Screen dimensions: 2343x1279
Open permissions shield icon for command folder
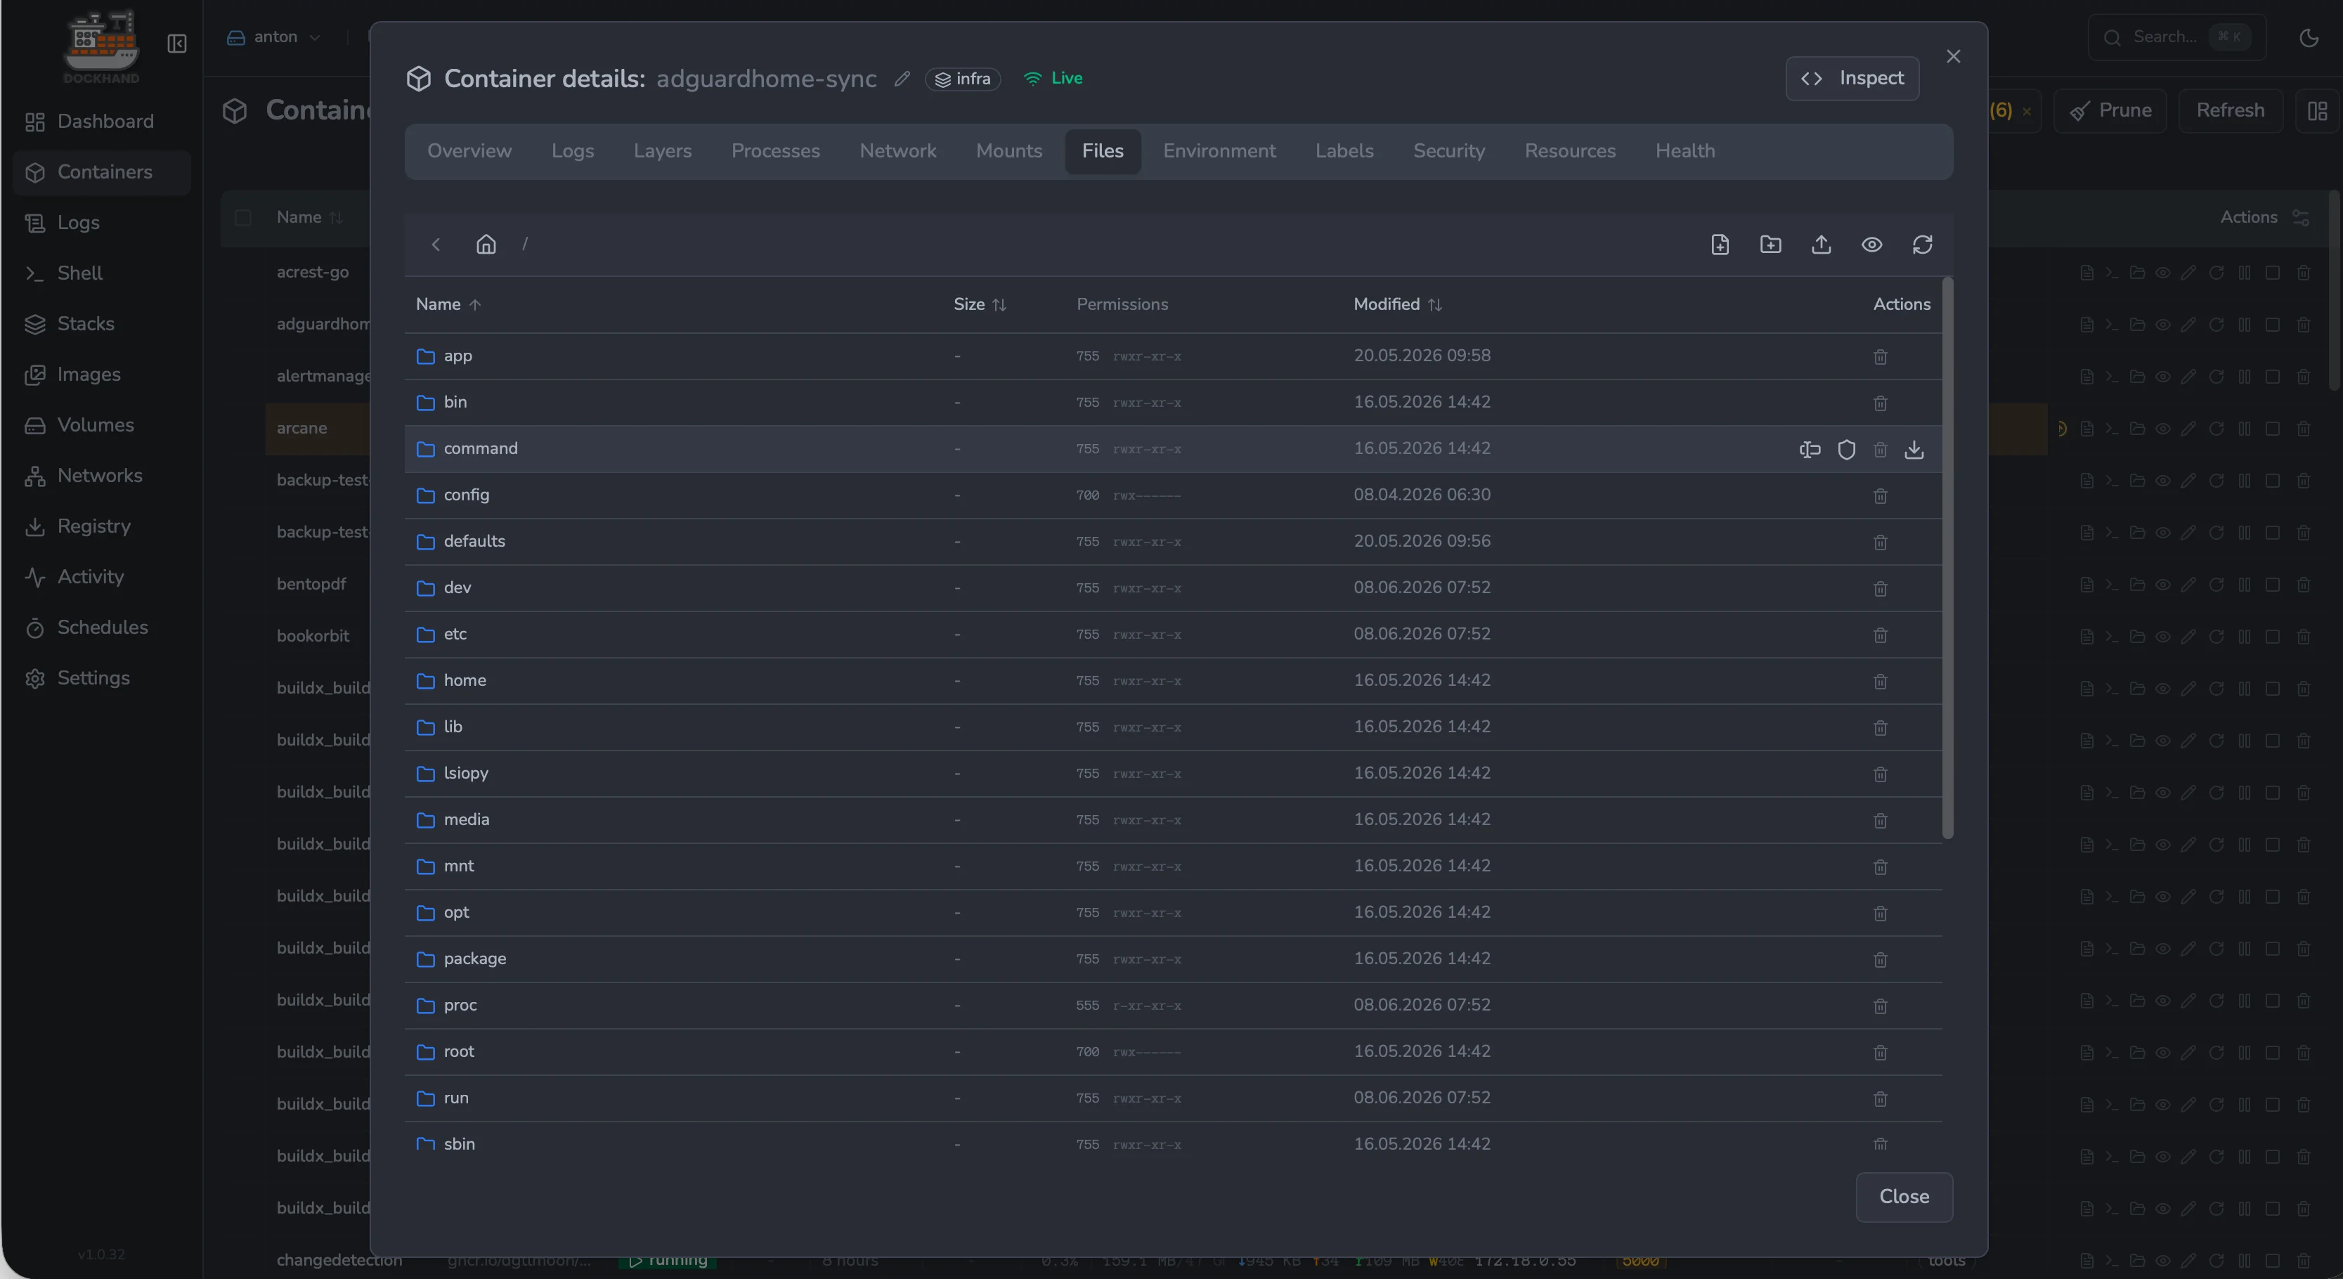coord(1846,449)
